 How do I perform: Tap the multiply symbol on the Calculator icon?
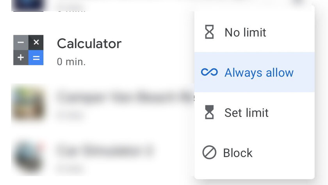(36, 43)
